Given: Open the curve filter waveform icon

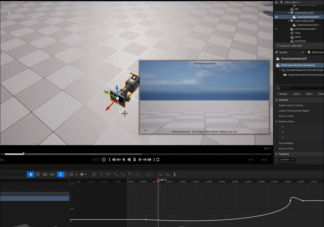Looking at the screenshot, I should tap(175, 174).
